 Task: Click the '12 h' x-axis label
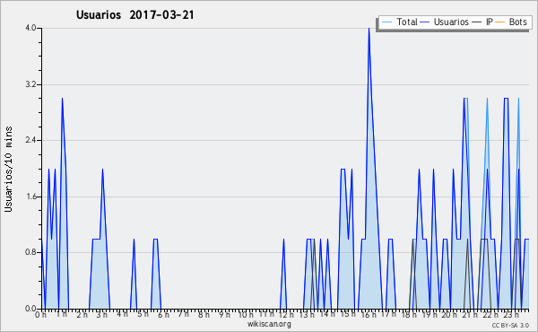[286, 315]
